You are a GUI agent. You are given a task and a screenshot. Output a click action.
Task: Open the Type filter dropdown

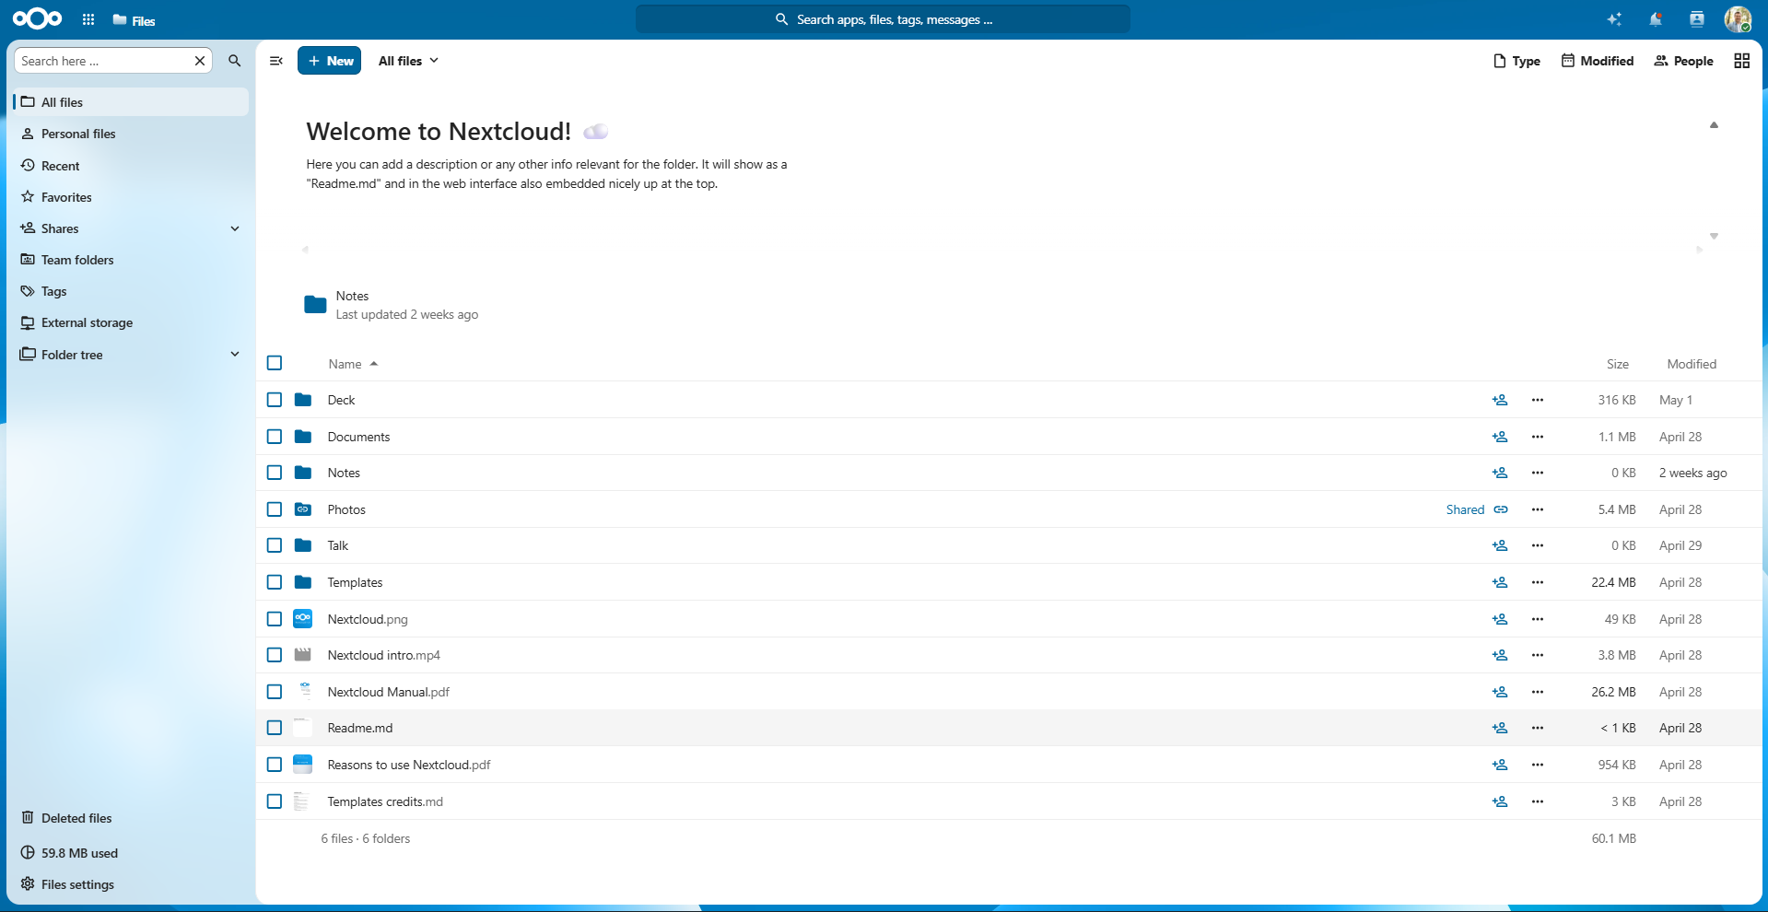[1516, 61]
